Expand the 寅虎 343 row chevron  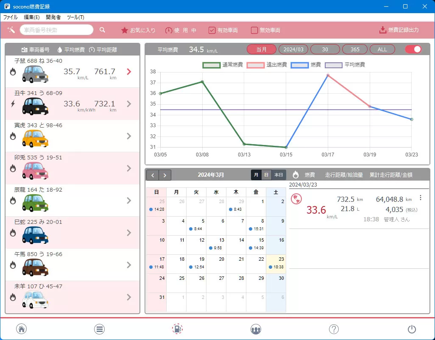[x=129, y=136]
